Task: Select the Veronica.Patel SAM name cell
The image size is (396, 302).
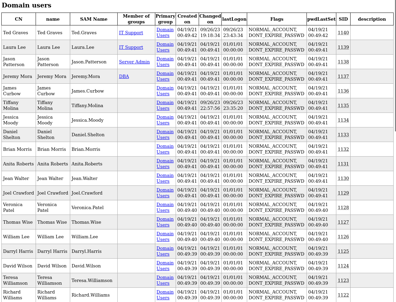Action: (x=94, y=207)
